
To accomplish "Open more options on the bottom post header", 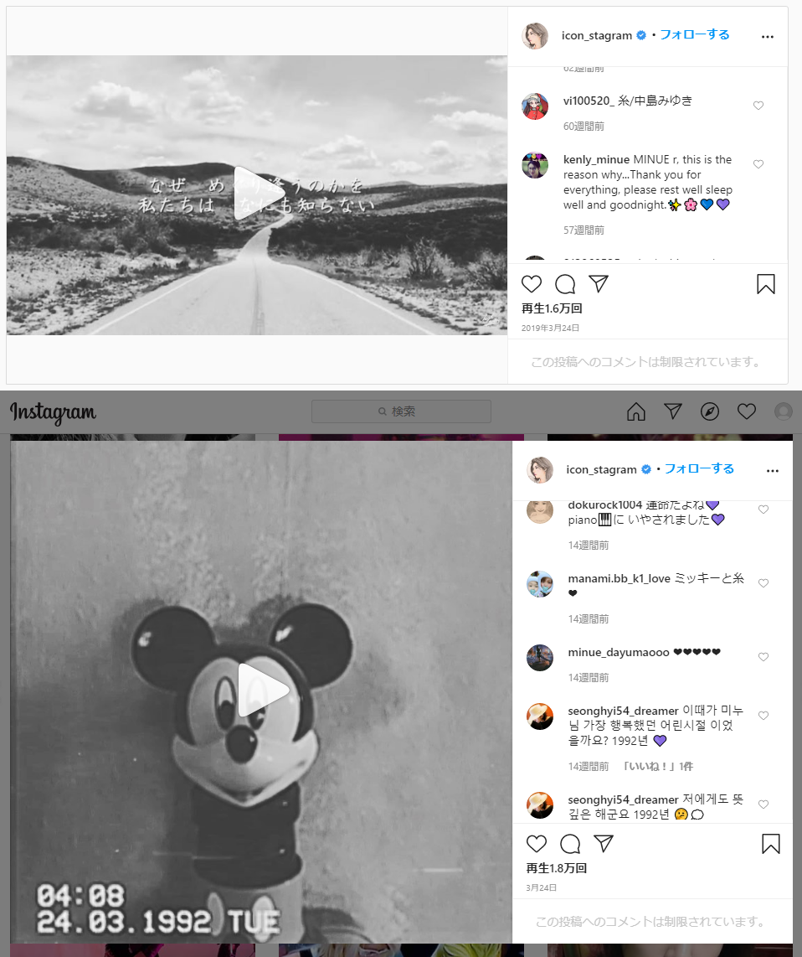I will [772, 471].
